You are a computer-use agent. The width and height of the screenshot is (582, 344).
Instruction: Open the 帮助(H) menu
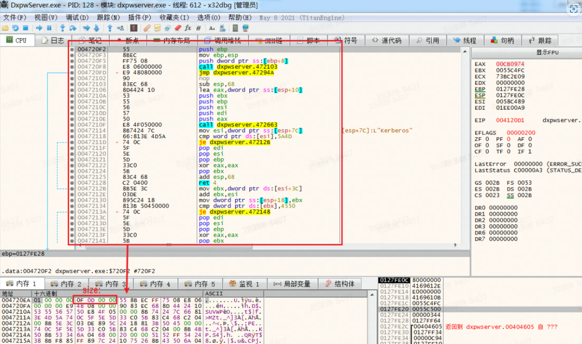(x=240, y=18)
